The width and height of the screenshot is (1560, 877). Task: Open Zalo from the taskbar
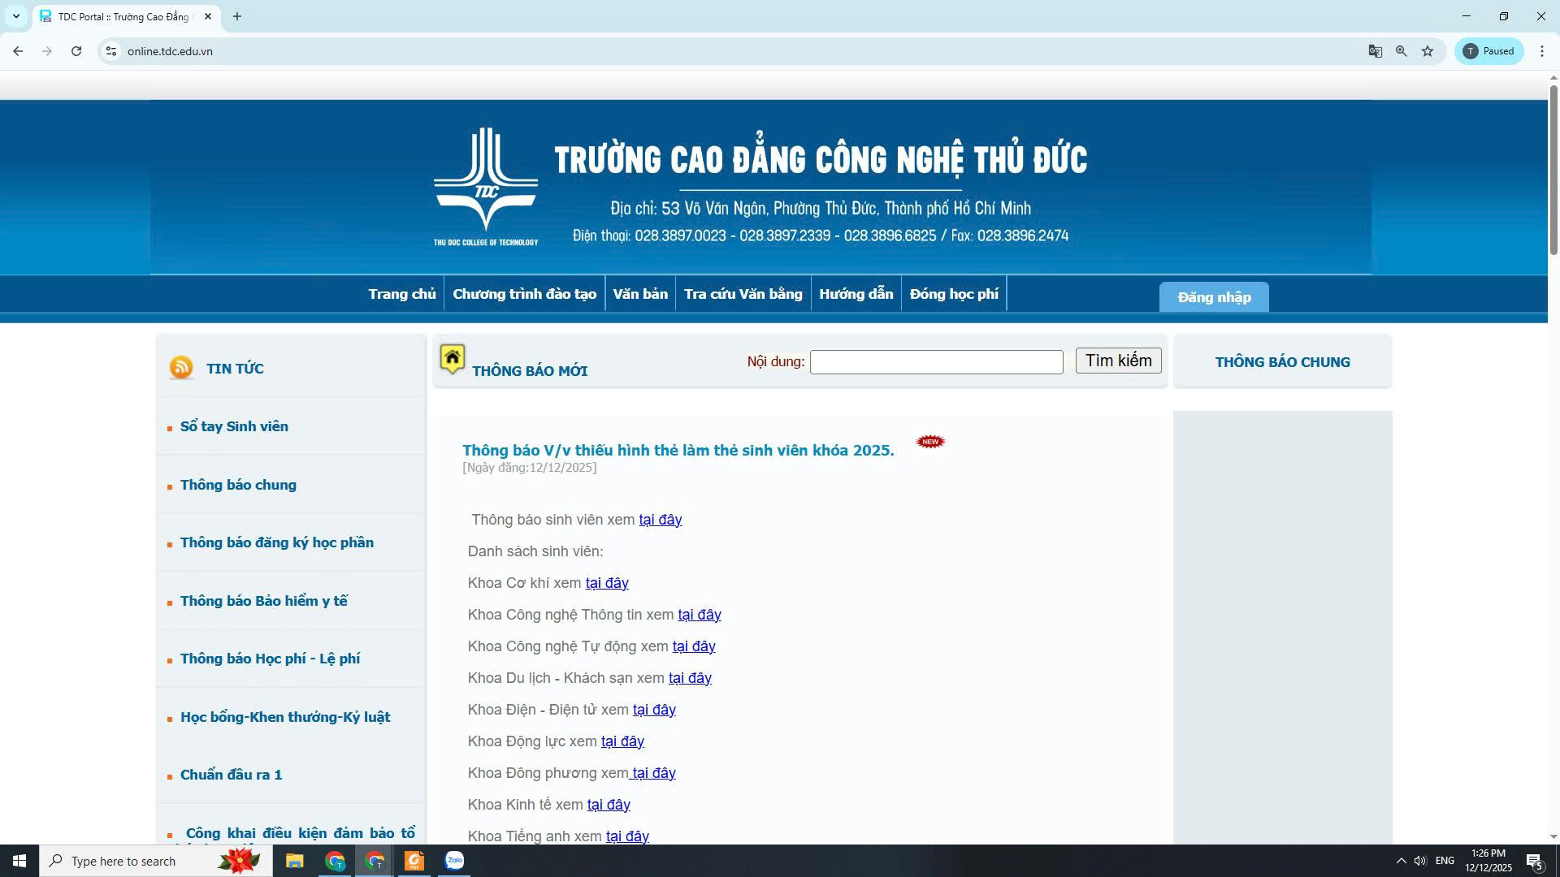tap(454, 861)
